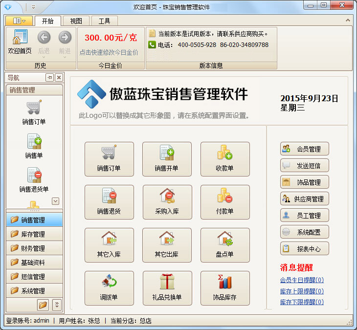Open the 盘点单 tile

225,245
